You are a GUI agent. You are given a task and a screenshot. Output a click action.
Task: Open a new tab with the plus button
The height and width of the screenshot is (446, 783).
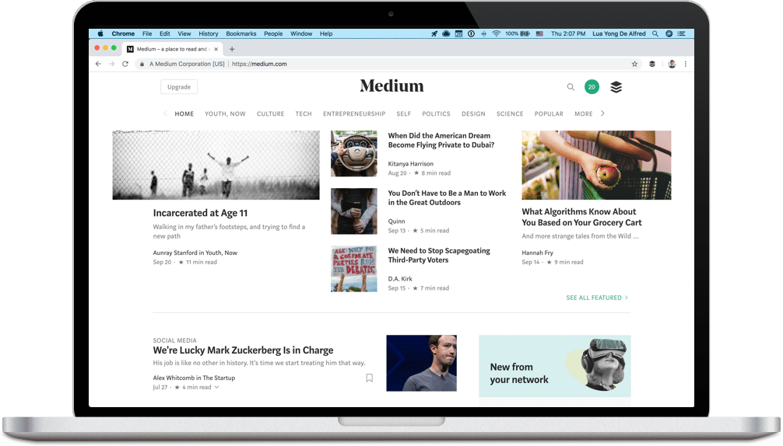point(232,49)
